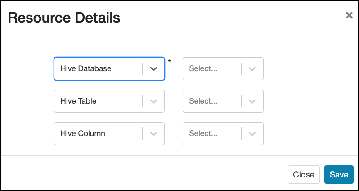The height and width of the screenshot is (191, 359).
Task: Open the Hive Column chevron arrow
Action: pos(154,134)
